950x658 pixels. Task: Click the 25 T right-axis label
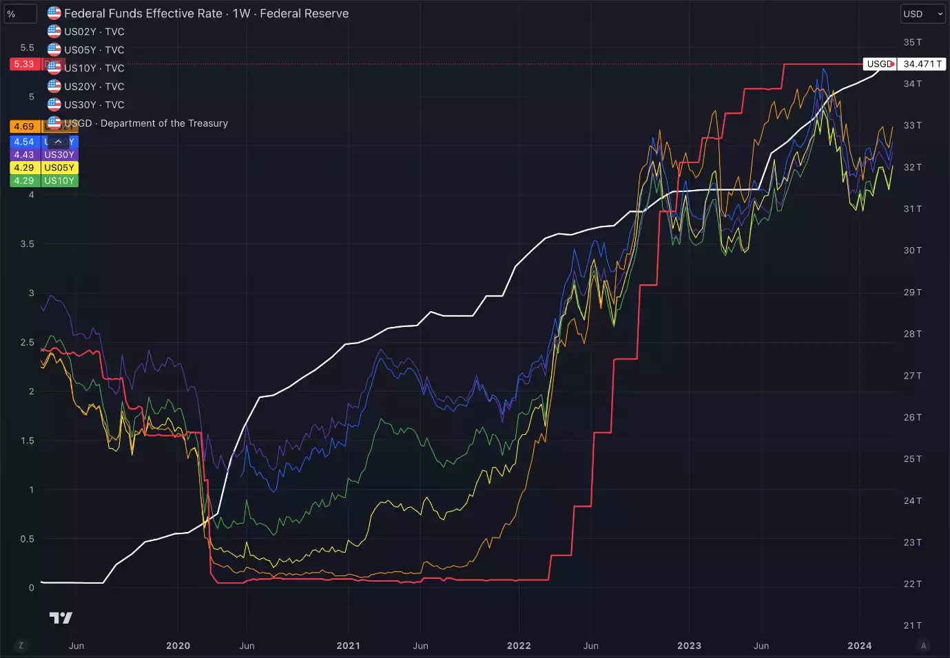913,459
